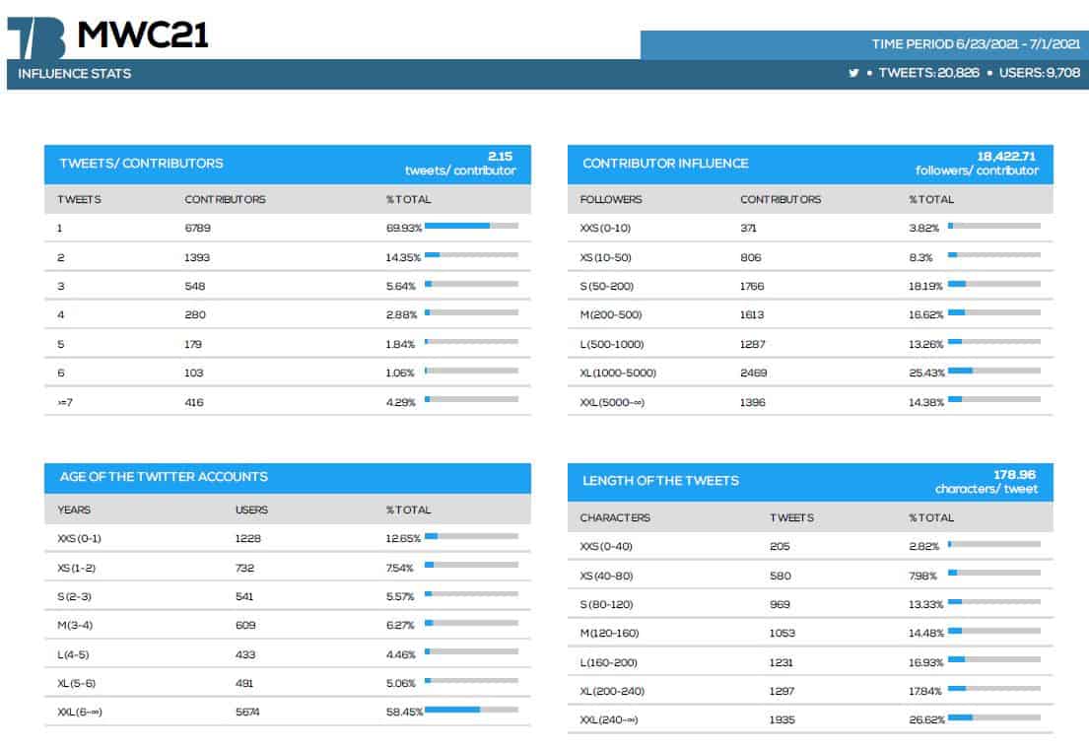Click the 1231 tweets cell
Image resolution: width=1089 pixels, height=749 pixels.
click(x=781, y=662)
